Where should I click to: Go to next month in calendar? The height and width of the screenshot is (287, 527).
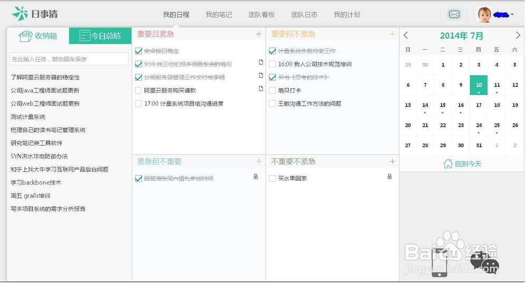pos(518,35)
